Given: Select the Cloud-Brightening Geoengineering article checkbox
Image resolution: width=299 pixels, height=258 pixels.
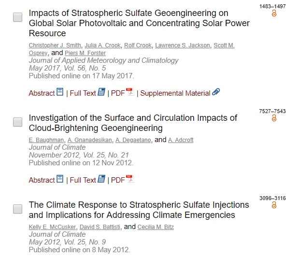Looking at the screenshot, I should (x=17, y=122).
